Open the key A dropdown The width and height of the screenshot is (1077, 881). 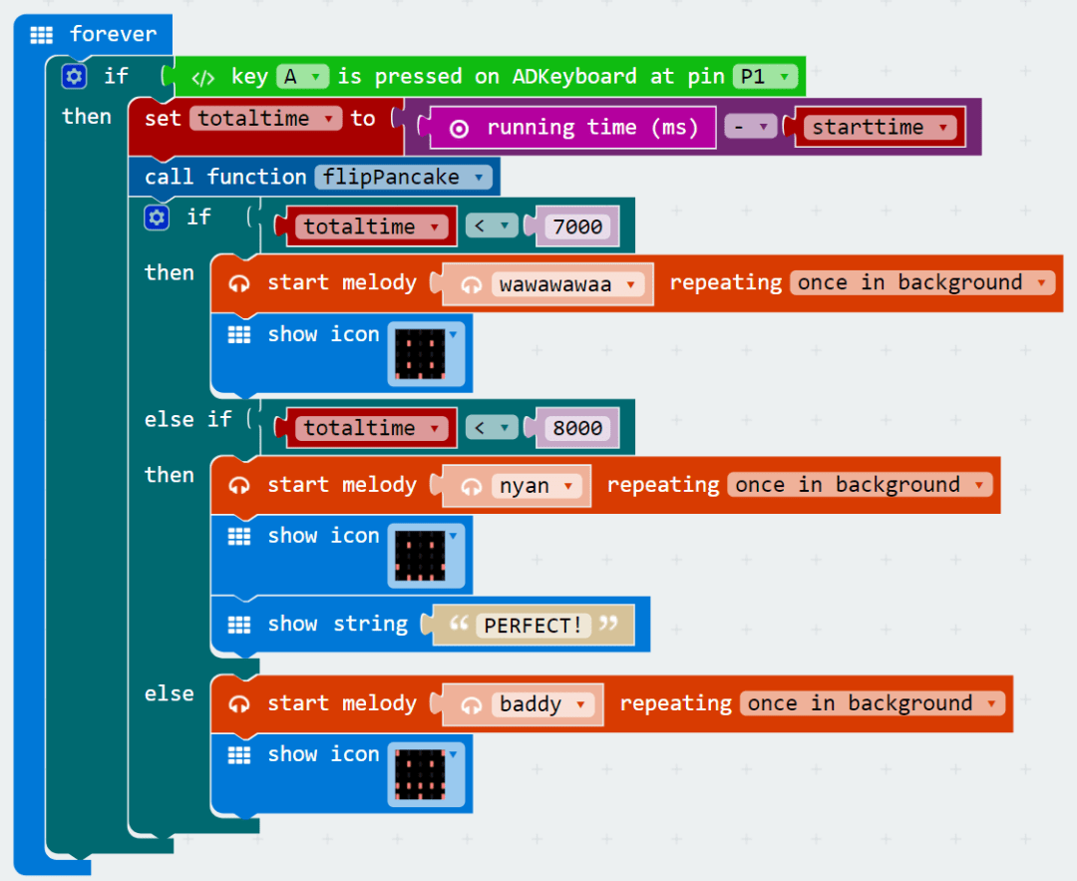click(x=303, y=76)
